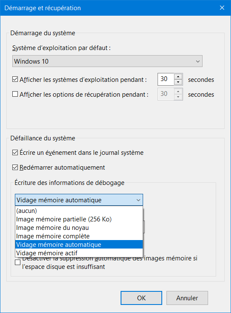
Task: Click the 30 seconds operating systems field
Action: click(166, 79)
